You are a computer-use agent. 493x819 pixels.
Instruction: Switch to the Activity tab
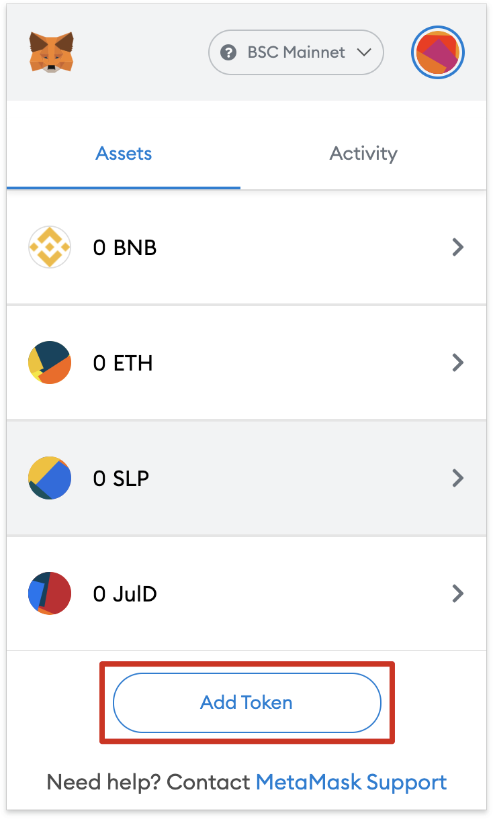pyautogui.click(x=363, y=154)
